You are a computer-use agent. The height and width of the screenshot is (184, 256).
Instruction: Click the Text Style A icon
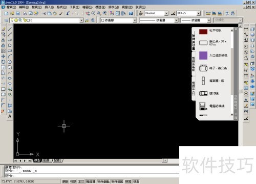(141, 13)
